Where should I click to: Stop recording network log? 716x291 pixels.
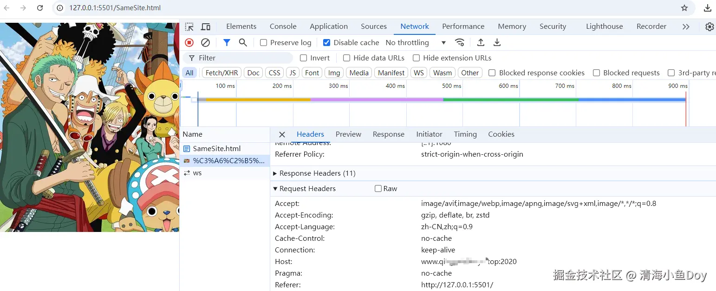(x=189, y=42)
